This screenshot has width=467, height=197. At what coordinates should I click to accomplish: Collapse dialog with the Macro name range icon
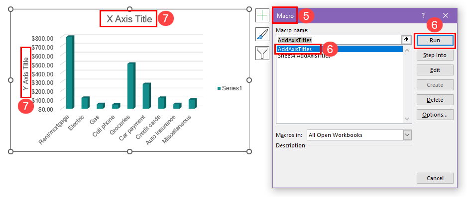(x=406, y=40)
